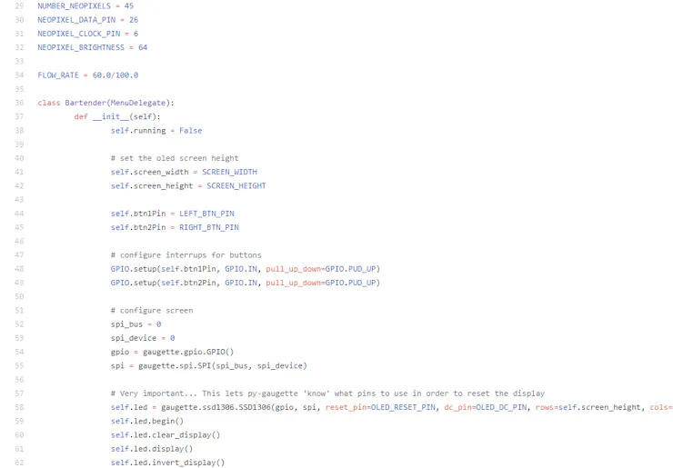673x468 pixels.
Task: Click NEOPIXEL_DATA_PIN variable name
Action: point(76,20)
